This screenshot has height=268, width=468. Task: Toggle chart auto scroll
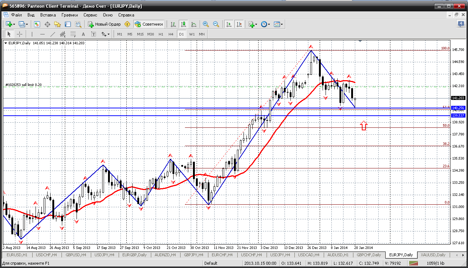[229, 24]
